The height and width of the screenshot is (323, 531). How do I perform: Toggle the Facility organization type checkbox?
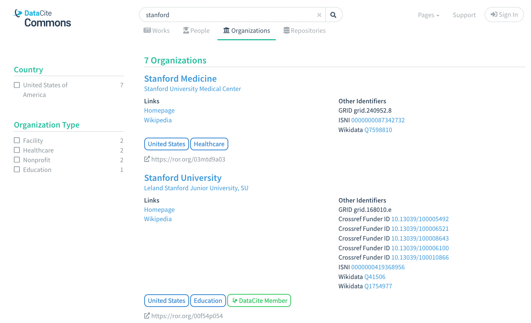(17, 140)
